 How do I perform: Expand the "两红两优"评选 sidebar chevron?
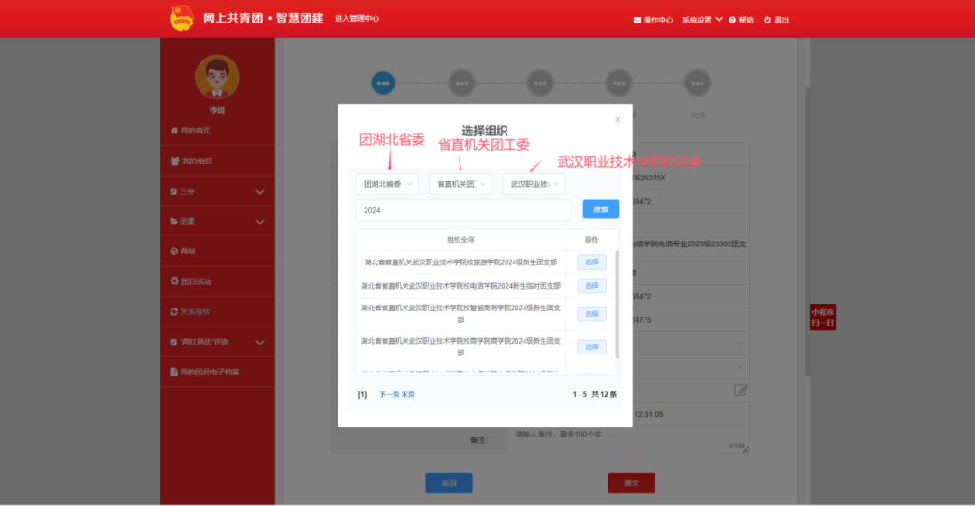pos(260,343)
